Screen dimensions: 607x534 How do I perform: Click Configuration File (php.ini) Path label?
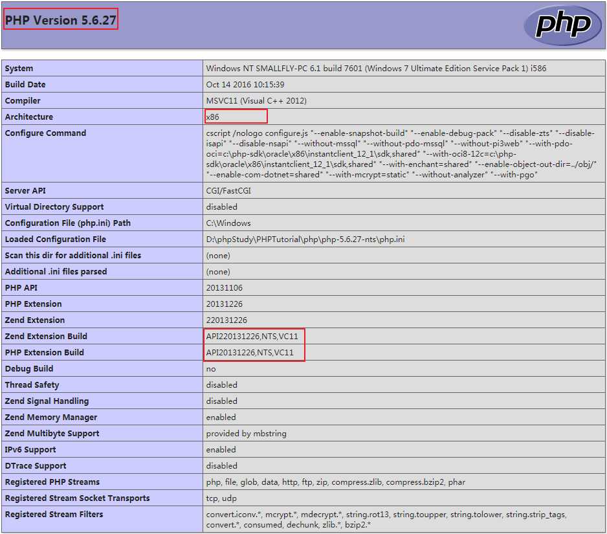[x=68, y=223]
